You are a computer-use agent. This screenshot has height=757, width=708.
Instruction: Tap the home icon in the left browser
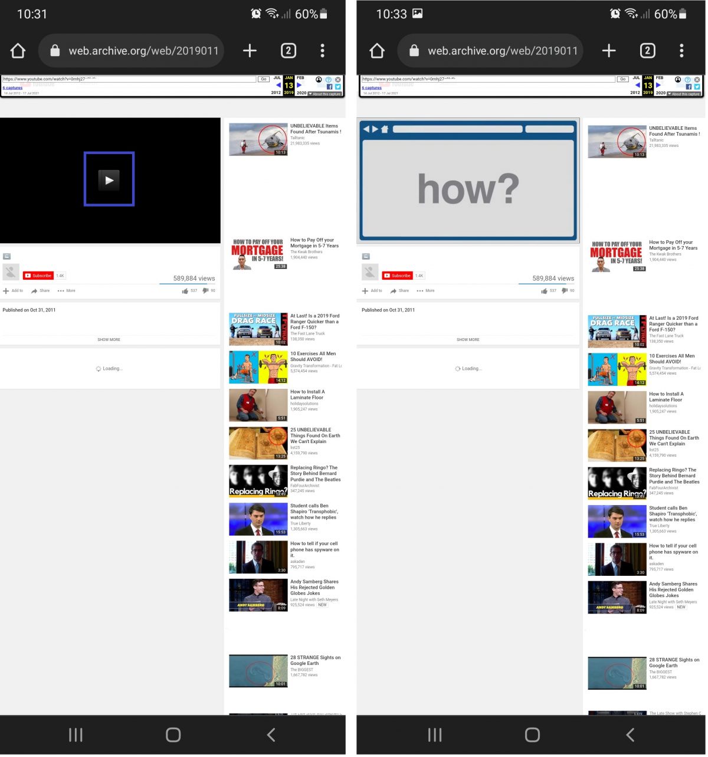click(18, 51)
